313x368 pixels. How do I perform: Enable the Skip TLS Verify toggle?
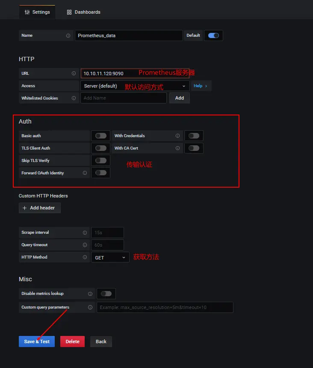point(101,161)
